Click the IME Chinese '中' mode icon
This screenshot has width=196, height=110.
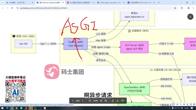click(x=177, y=105)
